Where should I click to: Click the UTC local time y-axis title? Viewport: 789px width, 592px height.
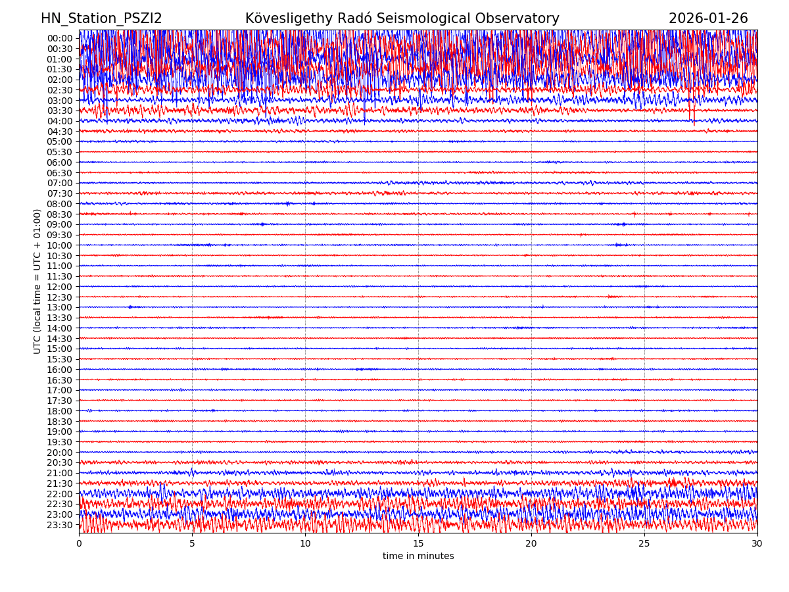click(x=37, y=281)
